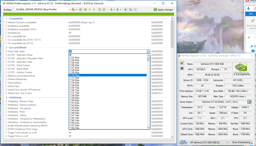
Task: Click the 3 - Antialiasing group header
Action: tap(13, 97)
